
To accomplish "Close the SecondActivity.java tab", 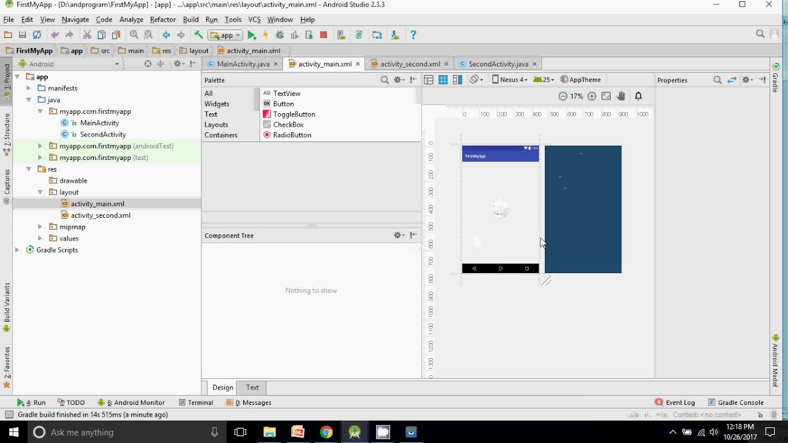I will pos(534,64).
